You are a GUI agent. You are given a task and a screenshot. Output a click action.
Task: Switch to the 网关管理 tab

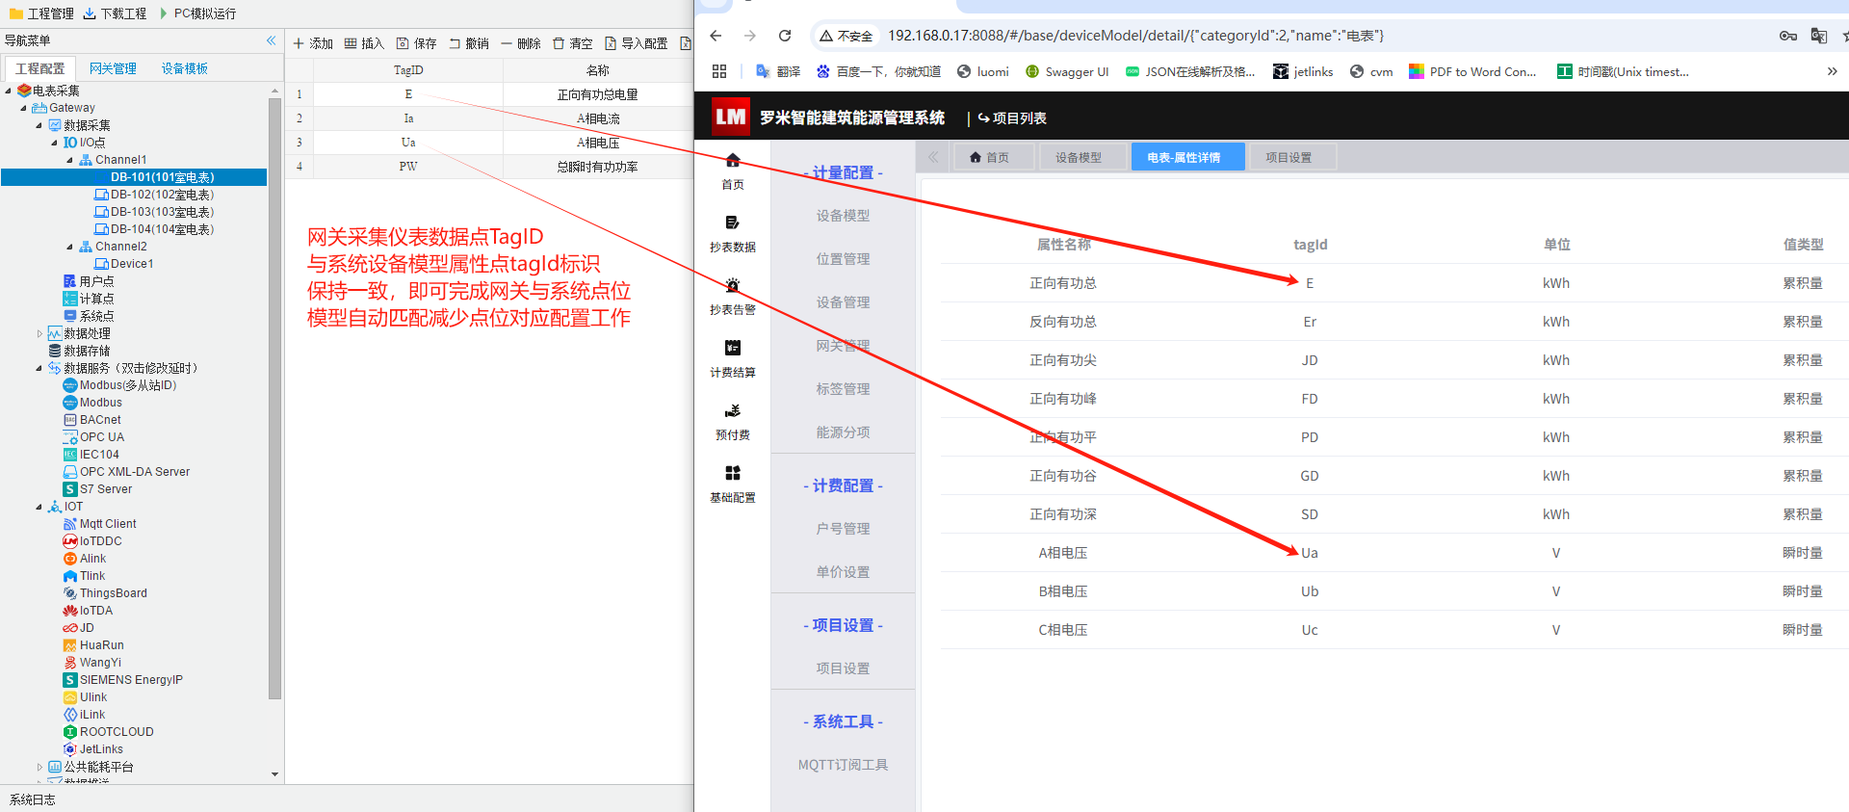113,68
